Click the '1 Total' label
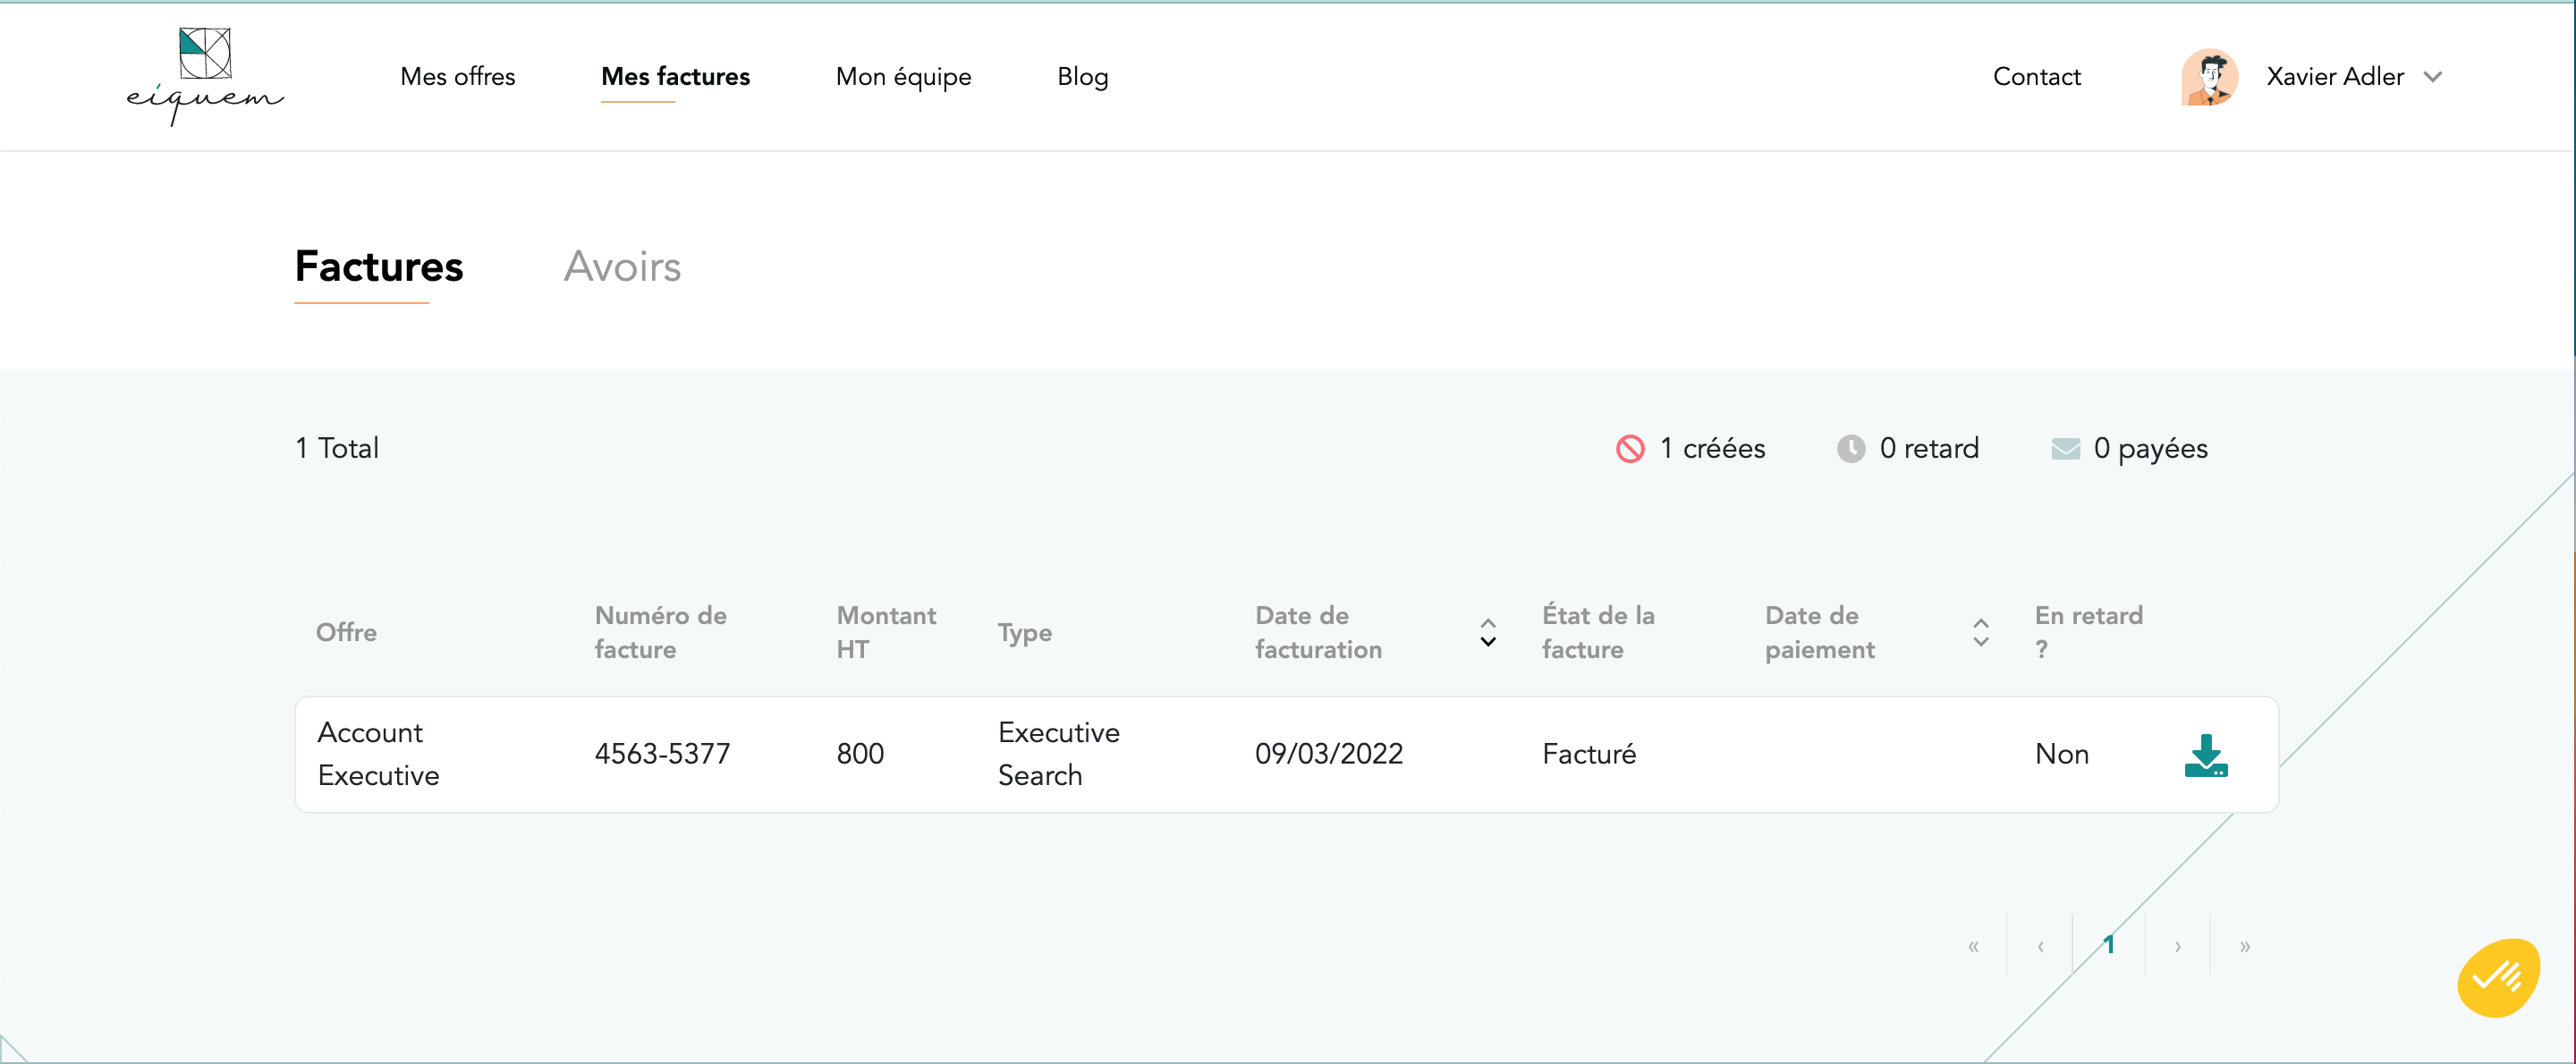The height and width of the screenshot is (1064, 2576). (x=337, y=448)
